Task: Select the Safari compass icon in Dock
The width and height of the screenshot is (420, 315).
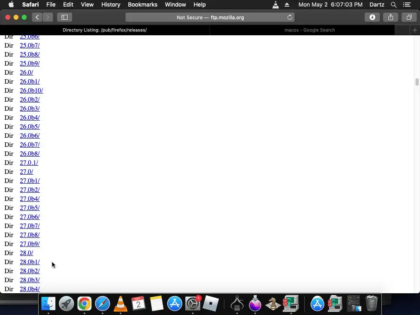Action: 102,304
